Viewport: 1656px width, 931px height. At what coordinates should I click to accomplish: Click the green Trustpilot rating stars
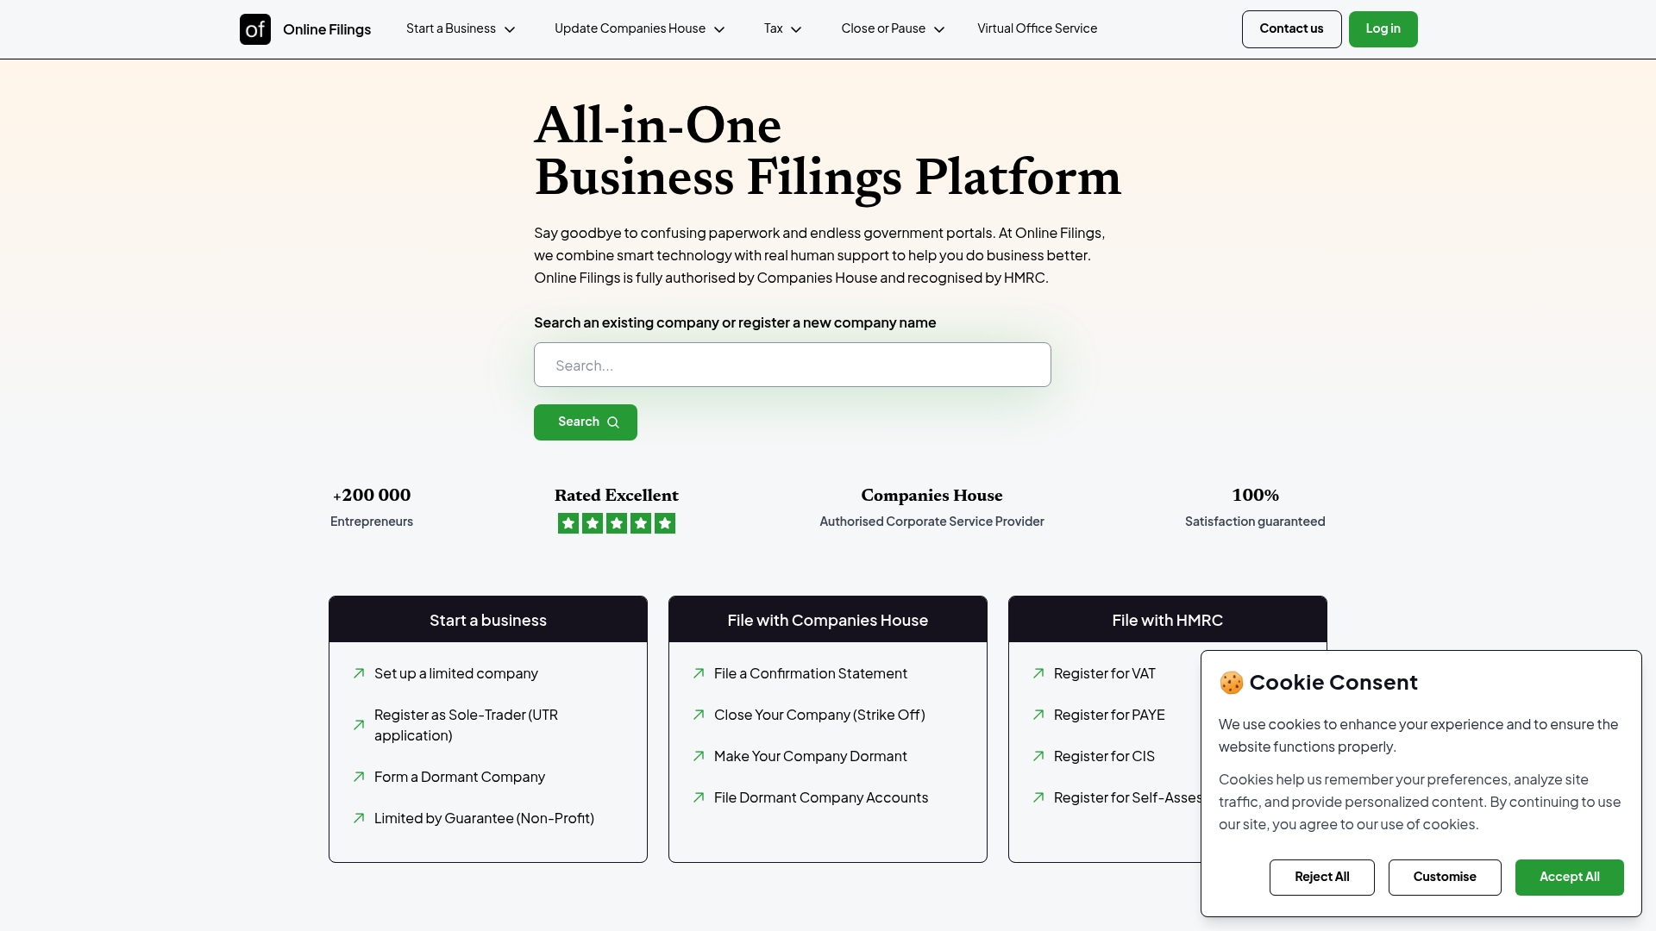[617, 523]
